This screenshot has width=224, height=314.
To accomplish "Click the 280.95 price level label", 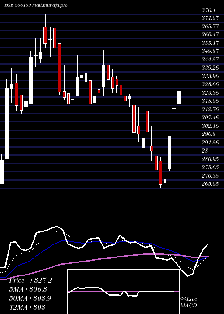I will tap(210, 159).
